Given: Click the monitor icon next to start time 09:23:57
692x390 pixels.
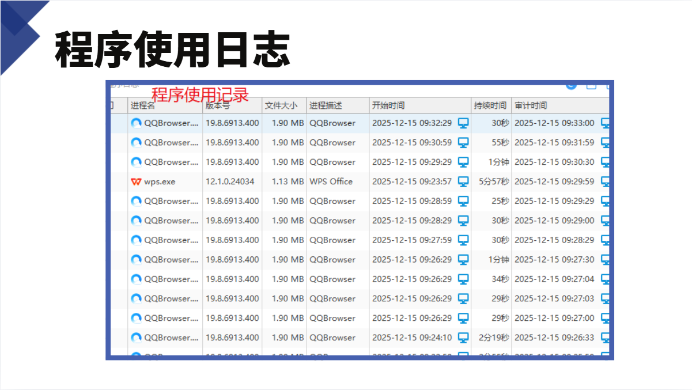Looking at the screenshot, I should coord(463,181).
